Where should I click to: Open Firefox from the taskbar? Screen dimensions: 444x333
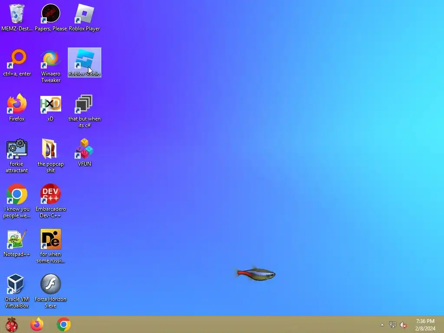pyautogui.click(x=37, y=324)
